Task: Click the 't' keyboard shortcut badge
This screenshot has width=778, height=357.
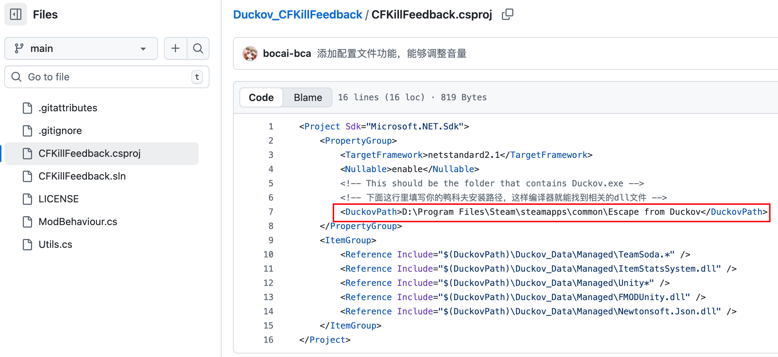Action: (x=197, y=77)
